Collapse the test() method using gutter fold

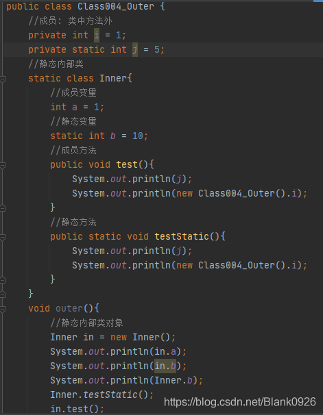point(2,165)
